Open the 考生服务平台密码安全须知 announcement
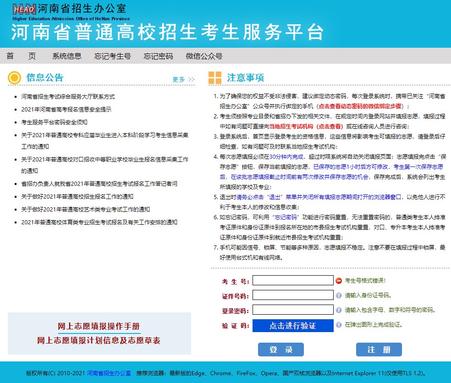451x383 pixels. pos(54,122)
